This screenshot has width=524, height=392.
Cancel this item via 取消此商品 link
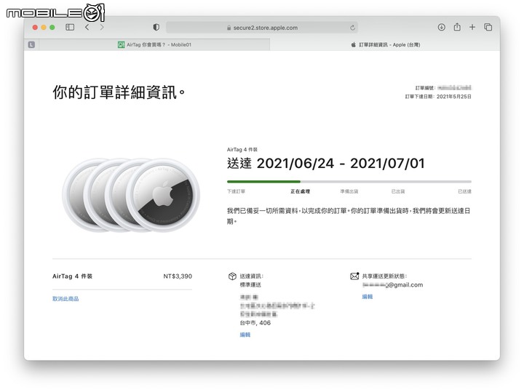65,299
